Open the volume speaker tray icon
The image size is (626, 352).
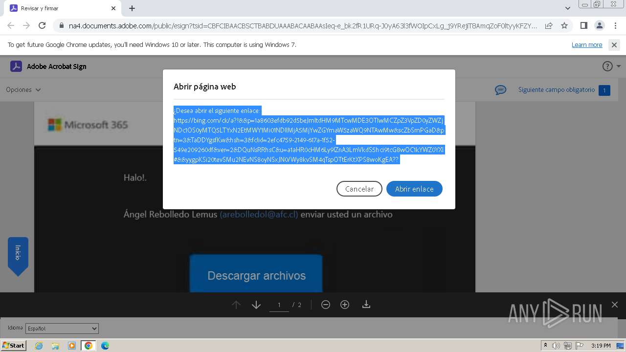point(556,346)
